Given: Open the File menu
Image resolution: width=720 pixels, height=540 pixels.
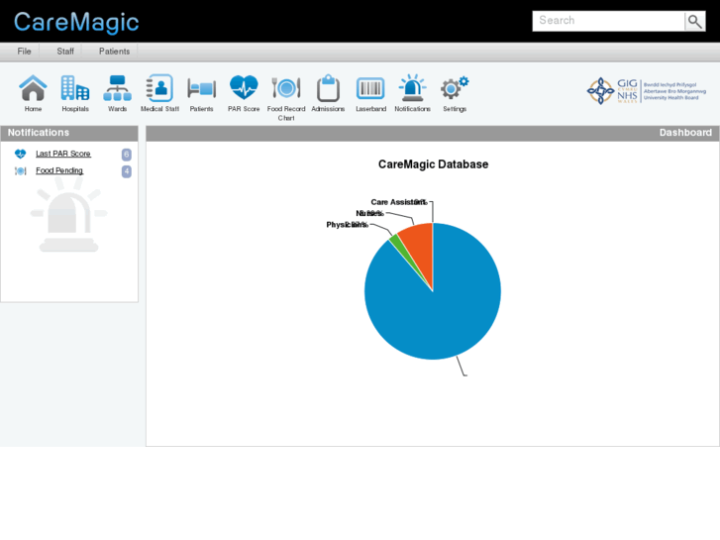Looking at the screenshot, I should 25,52.
